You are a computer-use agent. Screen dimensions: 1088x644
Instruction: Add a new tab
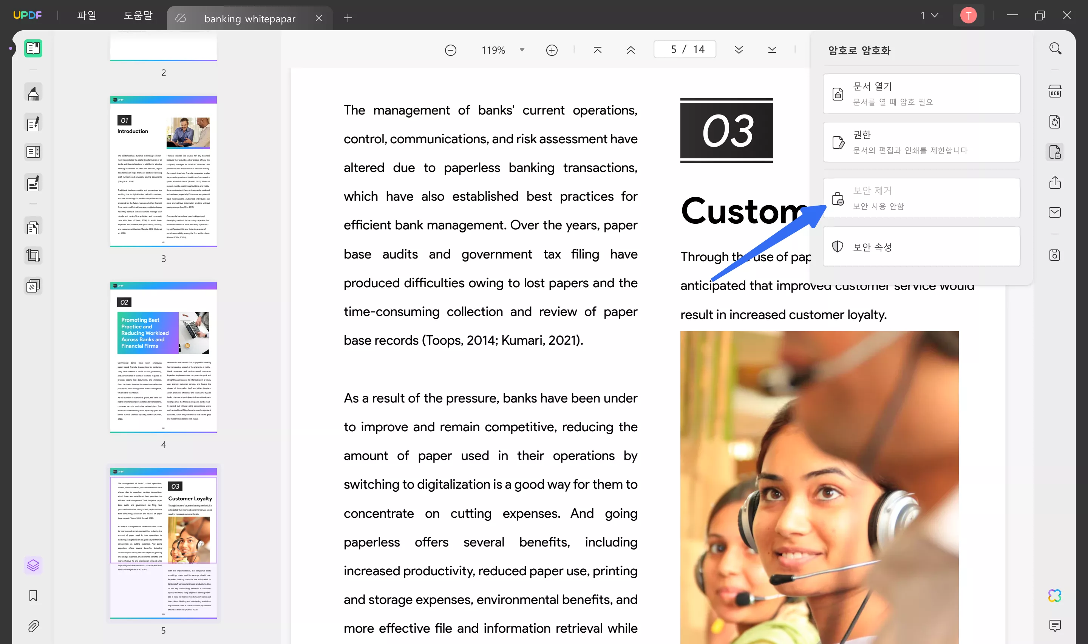tap(348, 18)
